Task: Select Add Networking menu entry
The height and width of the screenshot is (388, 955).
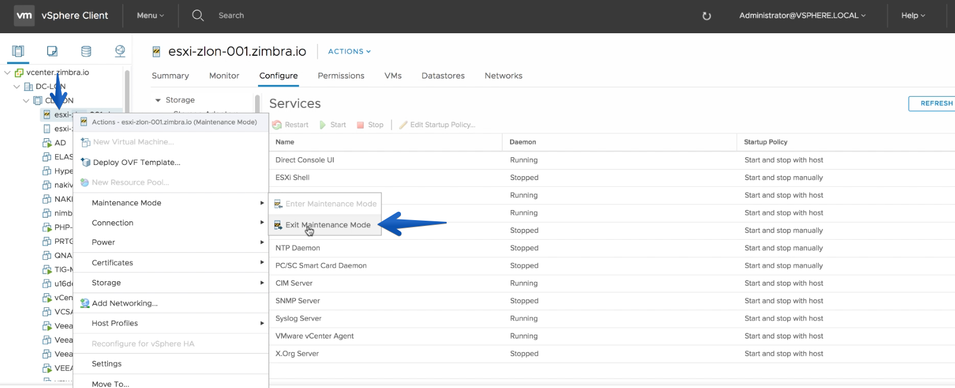Action: (171, 303)
